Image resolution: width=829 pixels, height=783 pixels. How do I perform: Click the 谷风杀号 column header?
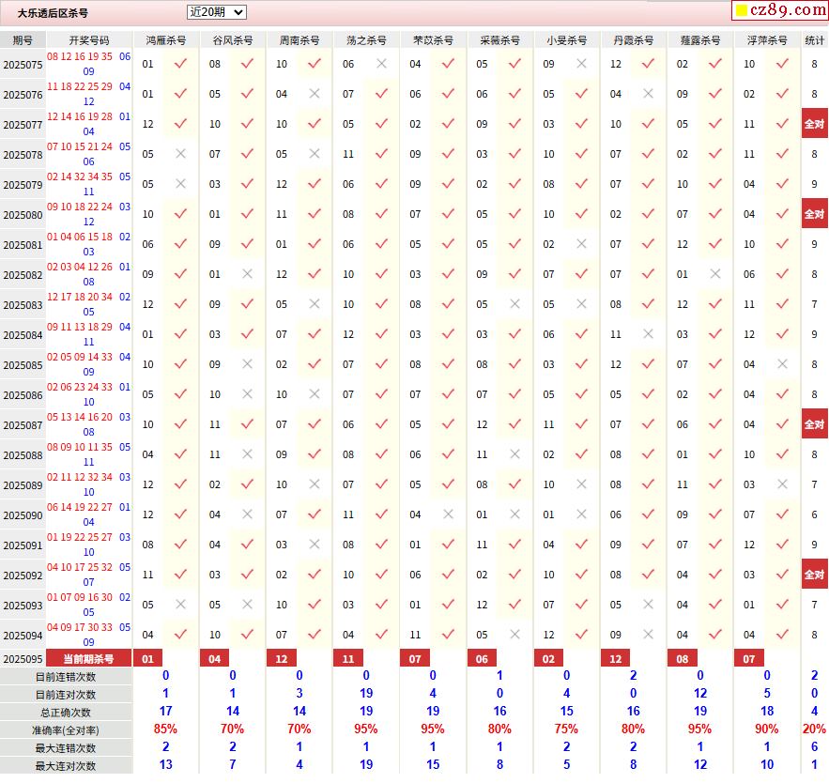pos(233,40)
